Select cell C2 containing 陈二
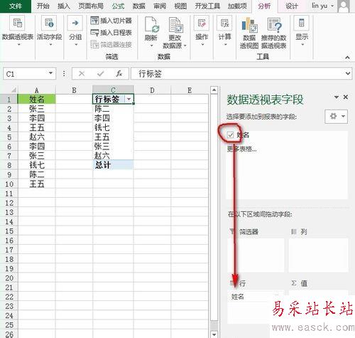 (x=113, y=109)
